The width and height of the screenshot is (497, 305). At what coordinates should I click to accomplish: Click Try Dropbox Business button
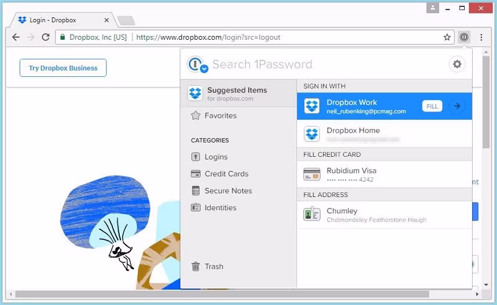tap(63, 68)
